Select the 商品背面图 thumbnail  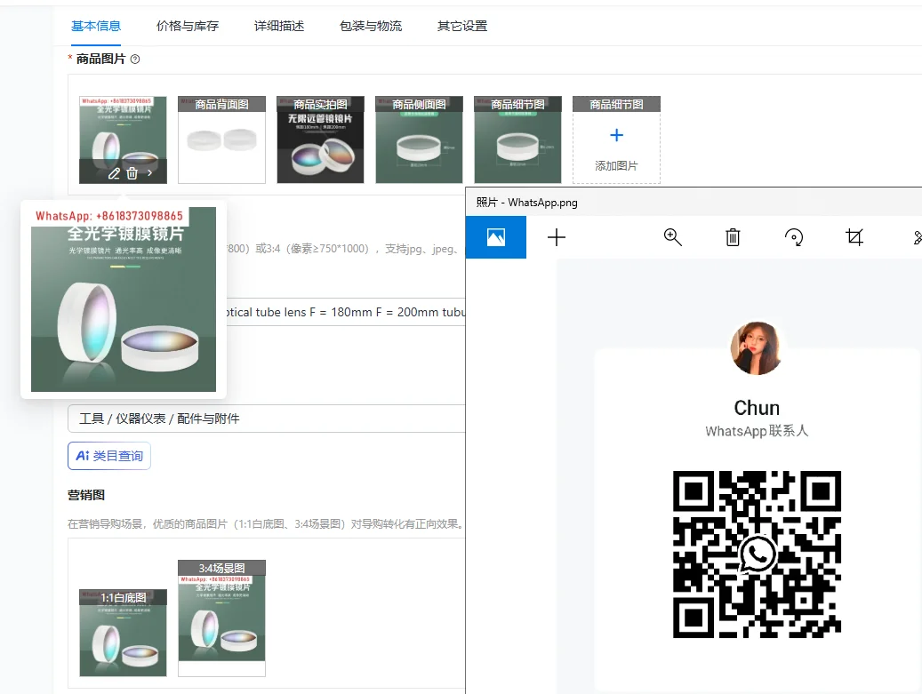[x=221, y=140]
